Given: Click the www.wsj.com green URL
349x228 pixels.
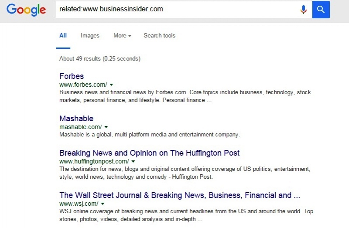Looking at the screenshot, I should click(x=79, y=204).
